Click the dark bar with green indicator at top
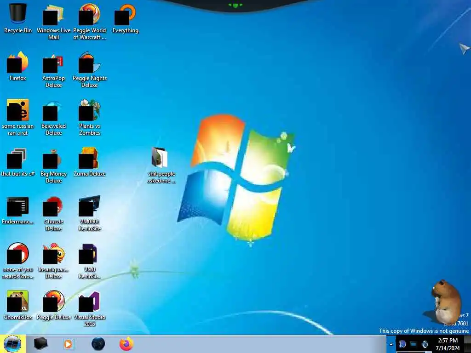 pos(235,5)
